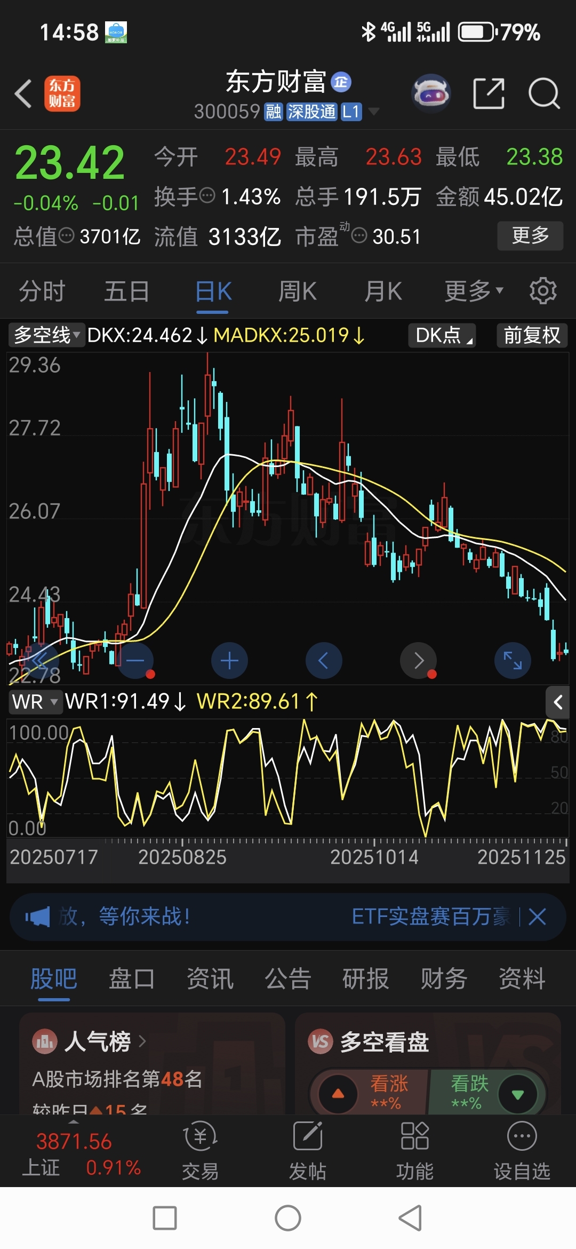Screen dimensions: 576x1249
Task: Open the 盘口 tab
Action: [132, 979]
